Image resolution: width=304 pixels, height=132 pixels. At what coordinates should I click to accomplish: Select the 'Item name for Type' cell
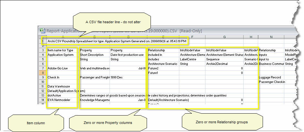point(60,50)
